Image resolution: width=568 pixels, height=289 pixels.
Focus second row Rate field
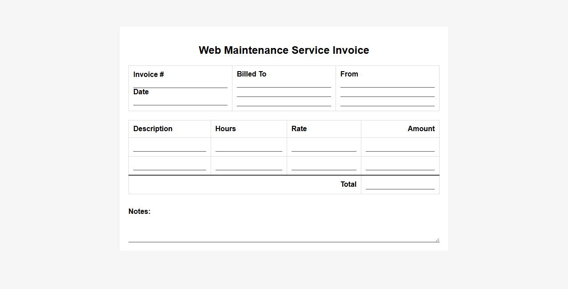point(324,166)
